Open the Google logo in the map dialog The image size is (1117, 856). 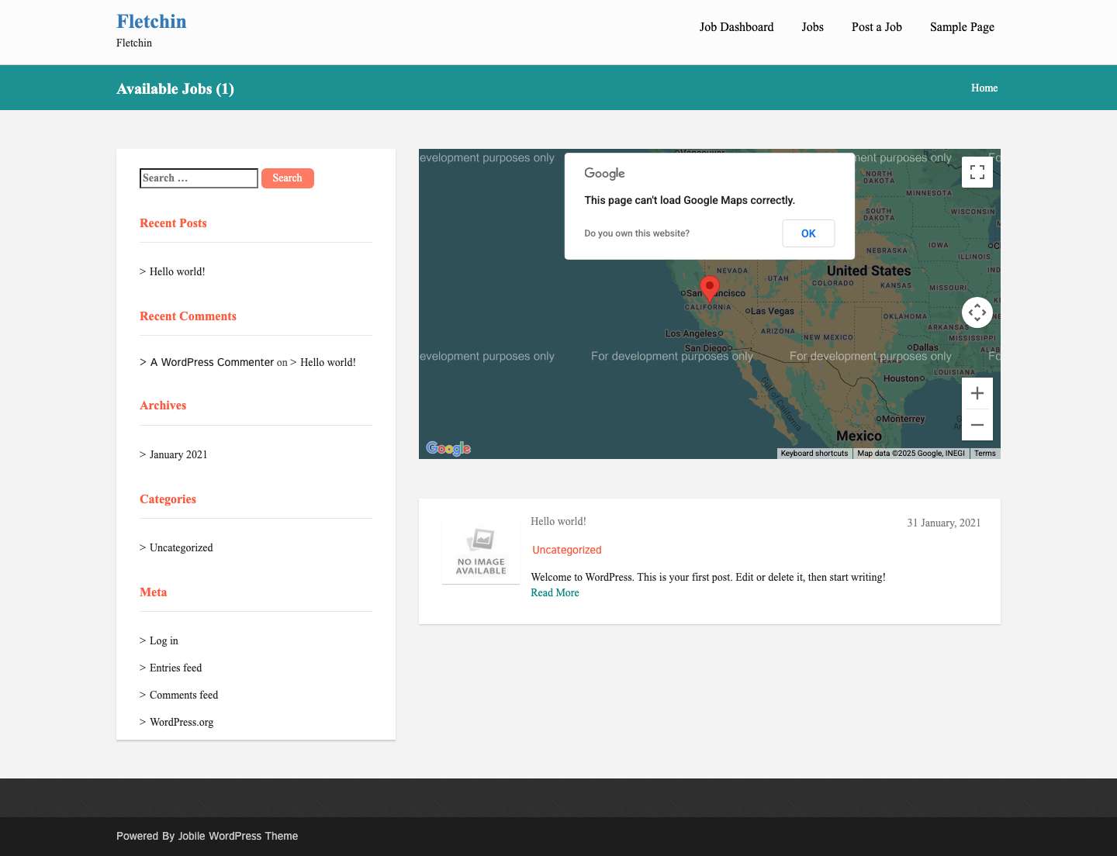coord(604,173)
